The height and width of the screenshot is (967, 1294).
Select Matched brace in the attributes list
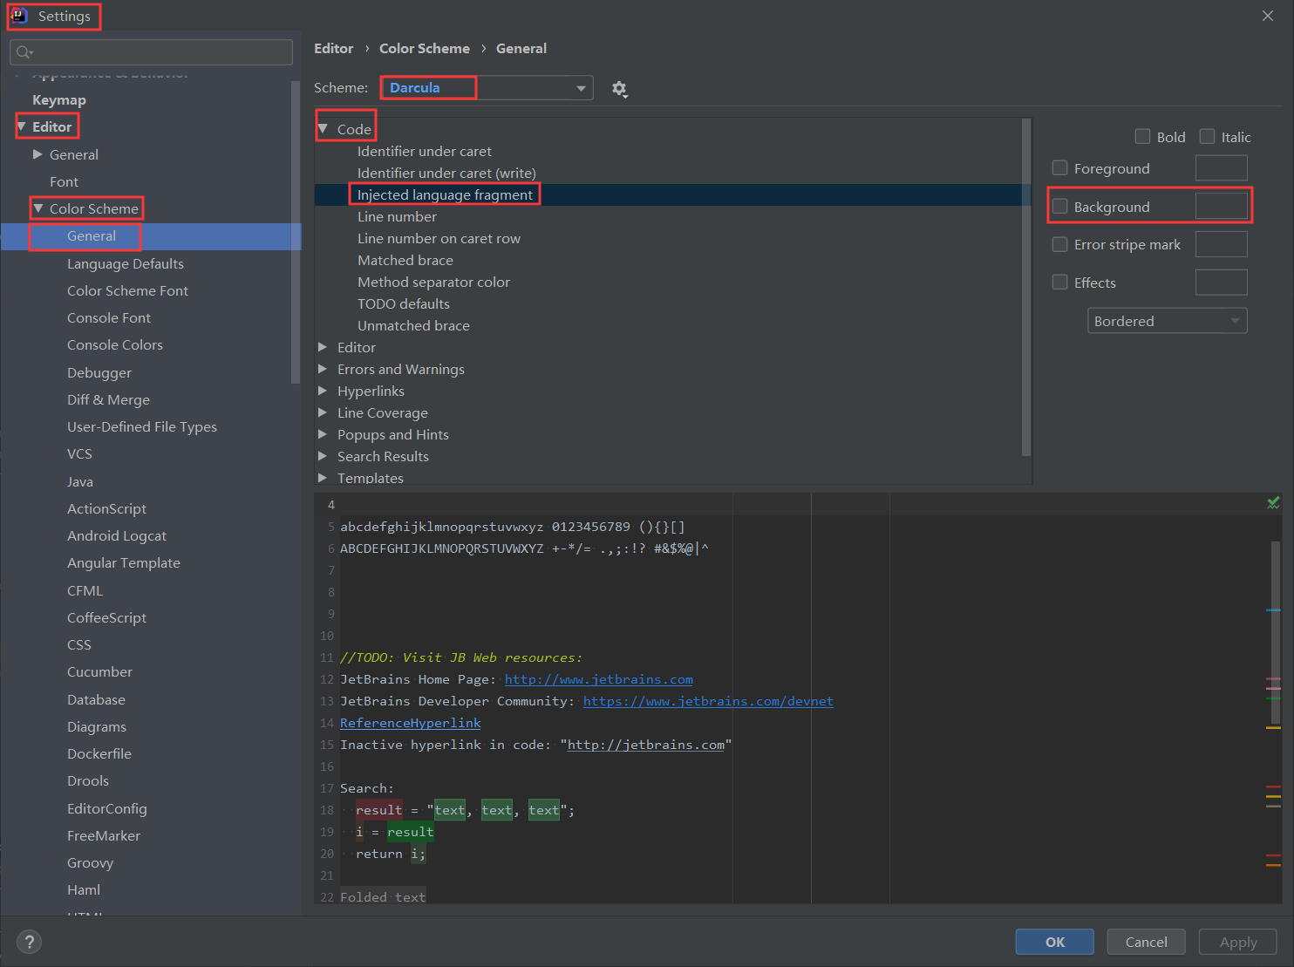pyautogui.click(x=405, y=260)
